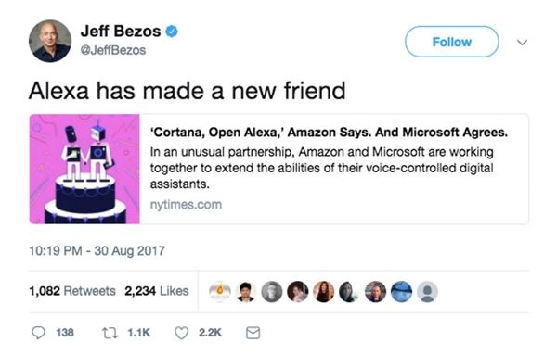
Task: Open the profile picture avatar
Action: [x=50, y=41]
